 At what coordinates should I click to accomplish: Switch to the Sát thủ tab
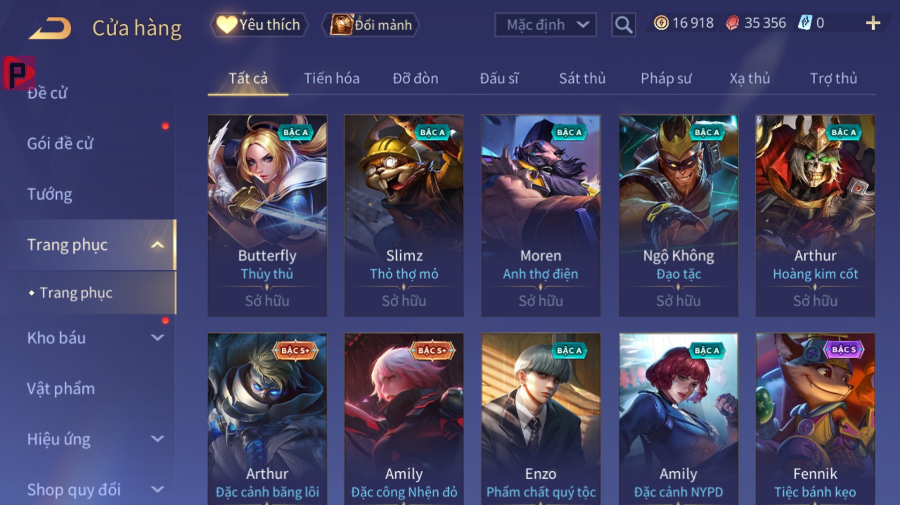(582, 78)
